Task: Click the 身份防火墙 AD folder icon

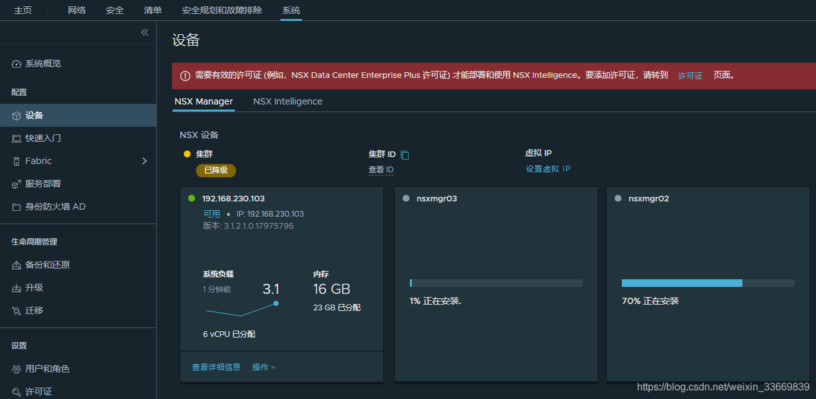Action: 16,207
